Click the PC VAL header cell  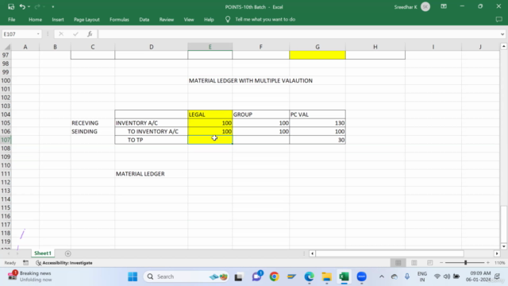click(317, 114)
